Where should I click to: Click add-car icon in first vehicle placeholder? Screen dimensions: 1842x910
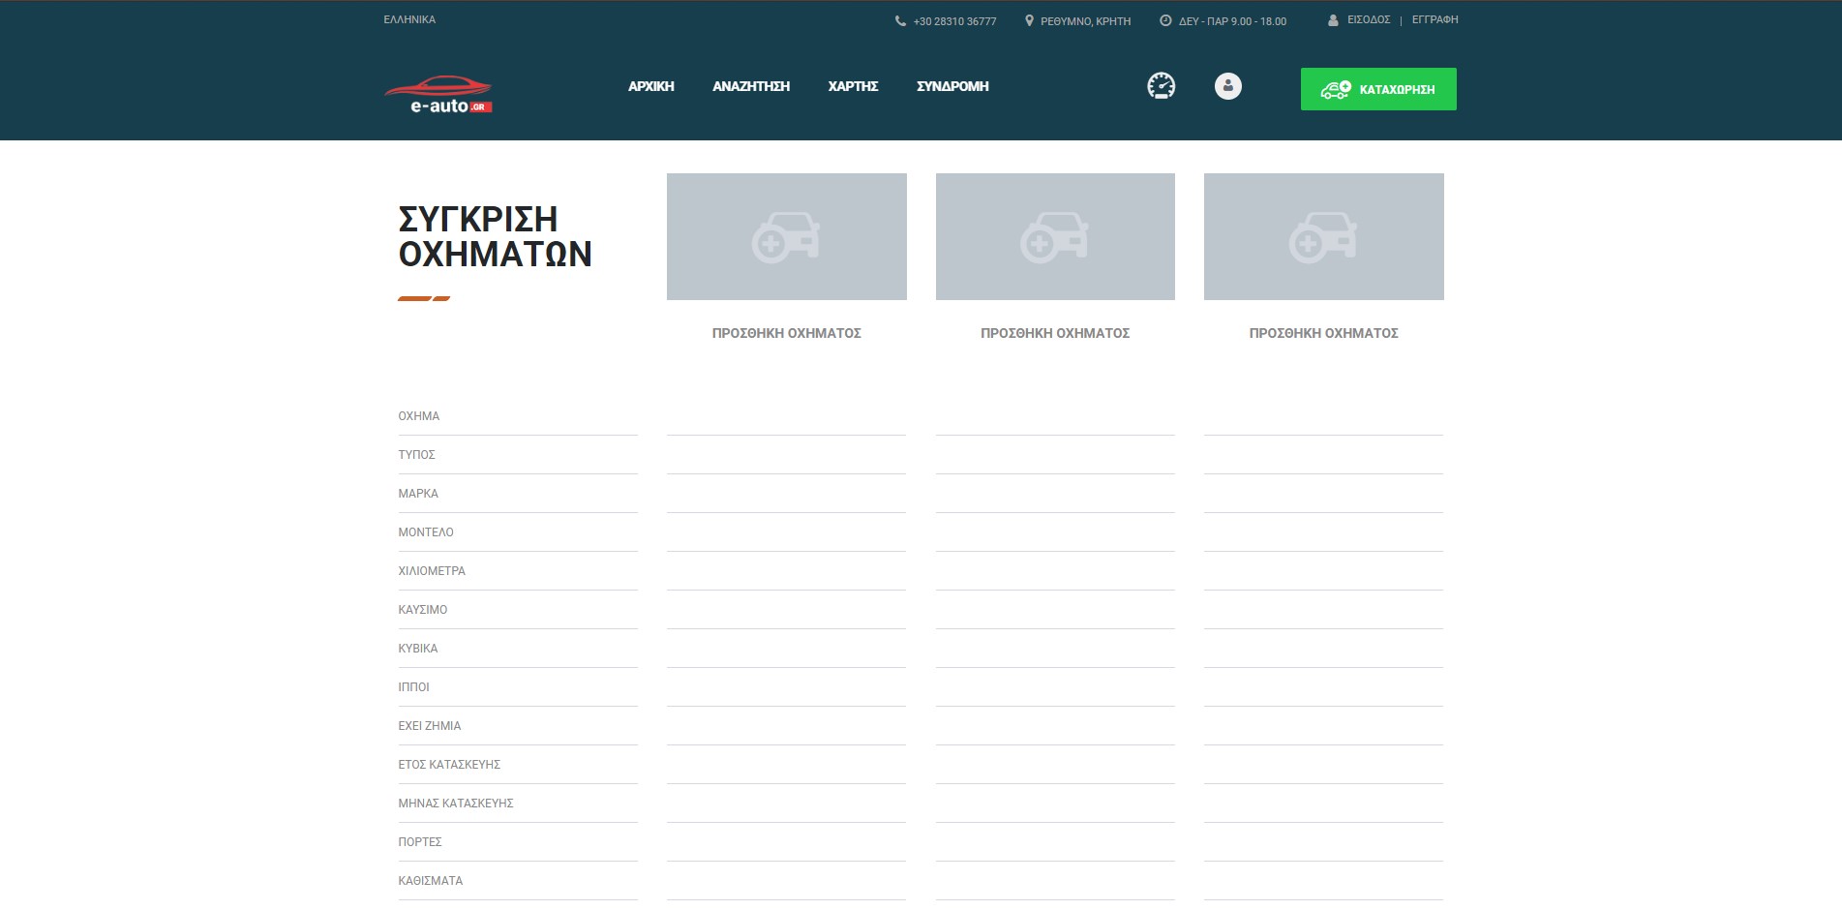[786, 236]
